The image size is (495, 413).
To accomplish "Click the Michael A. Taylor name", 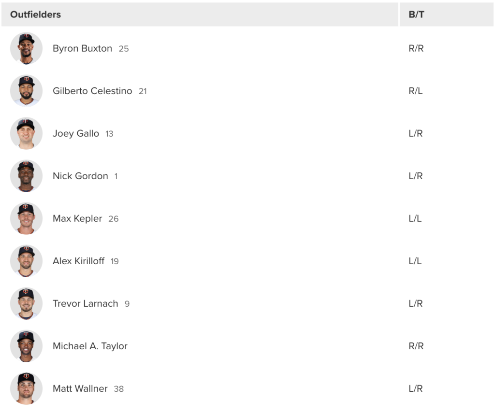I will tap(90, 346).
